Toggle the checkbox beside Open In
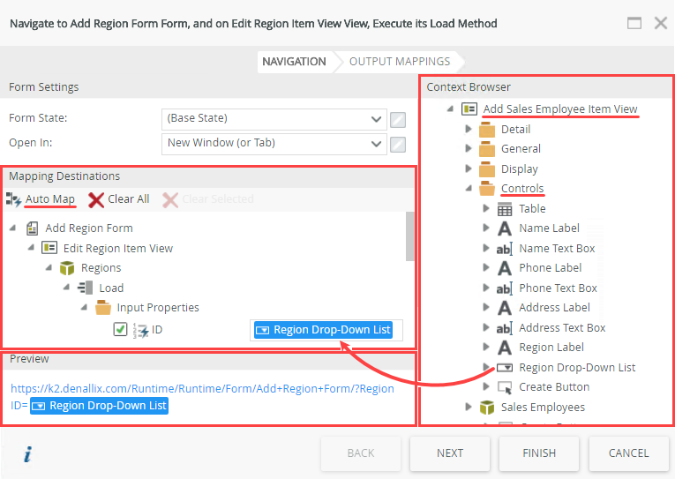Screen dimensions: 675x479 click(398, 144)
